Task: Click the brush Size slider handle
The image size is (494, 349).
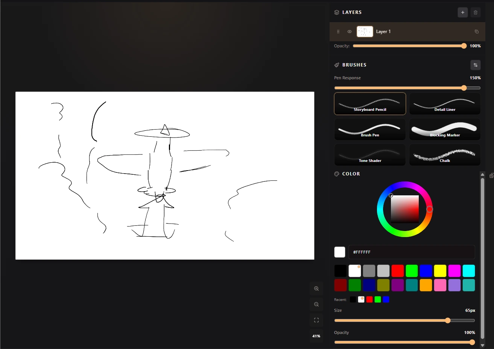Action: click(448, 320)
